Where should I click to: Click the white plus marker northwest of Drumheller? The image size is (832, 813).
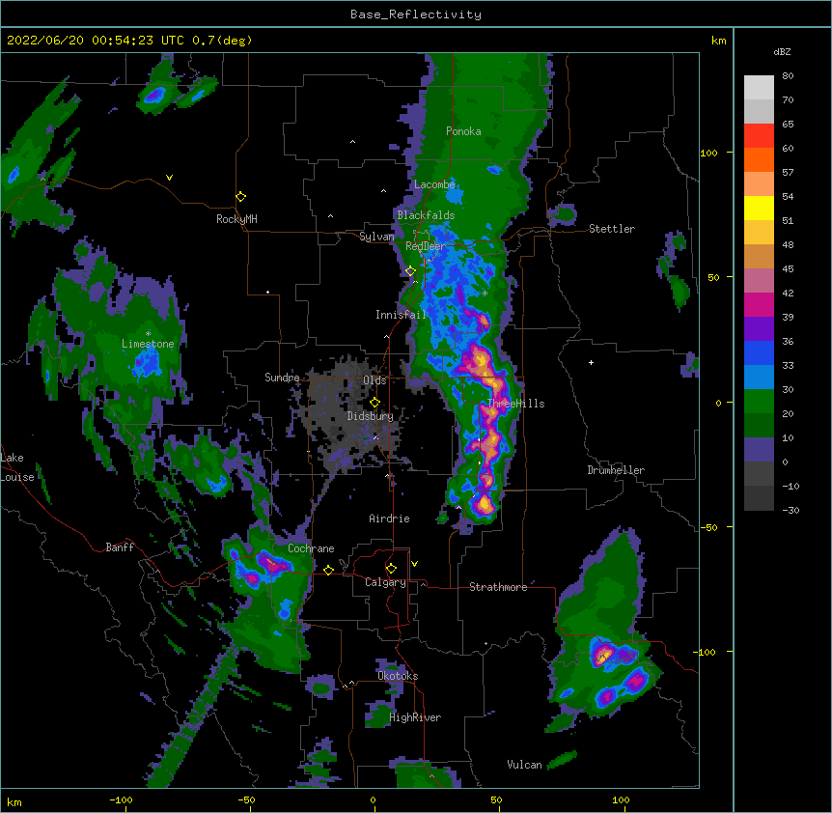click(591, 362)
